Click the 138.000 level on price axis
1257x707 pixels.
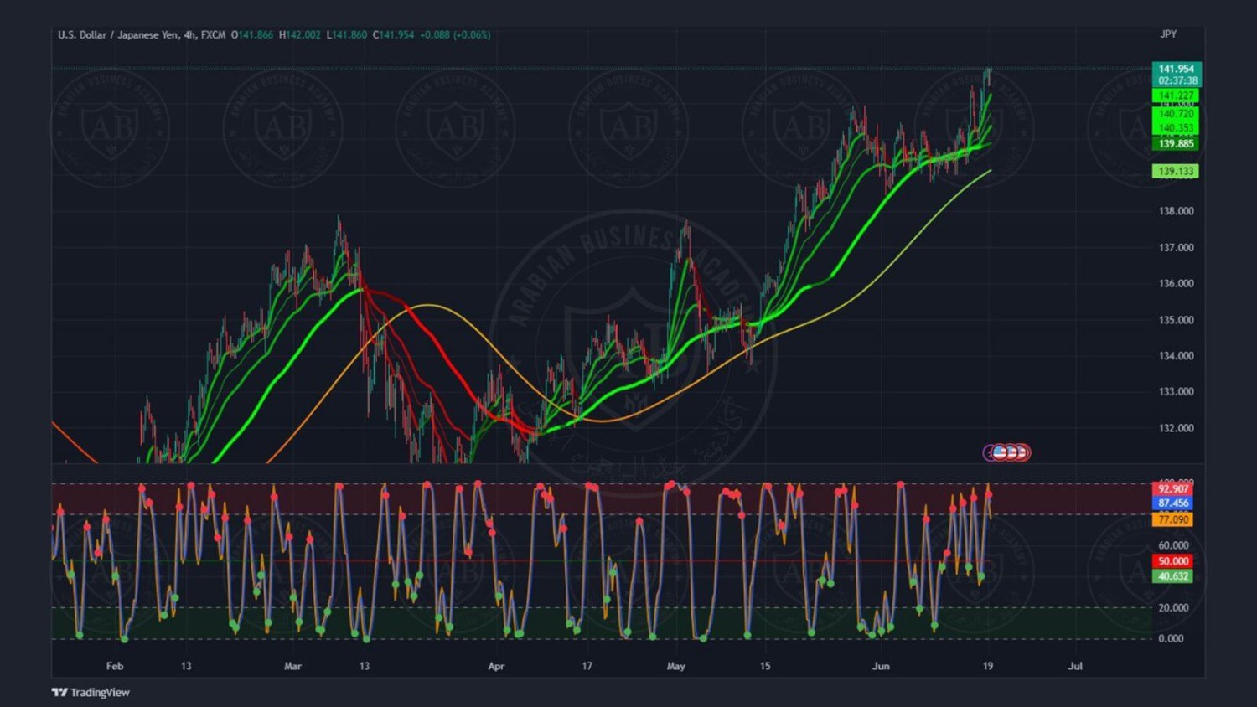[1176, 211]
